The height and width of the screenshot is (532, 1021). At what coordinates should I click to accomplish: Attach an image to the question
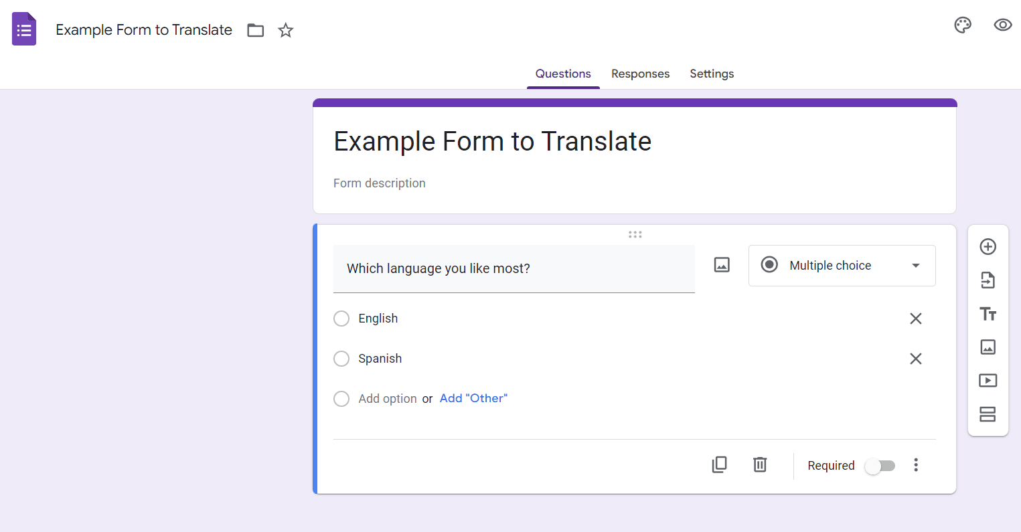(x=721, y=264)
